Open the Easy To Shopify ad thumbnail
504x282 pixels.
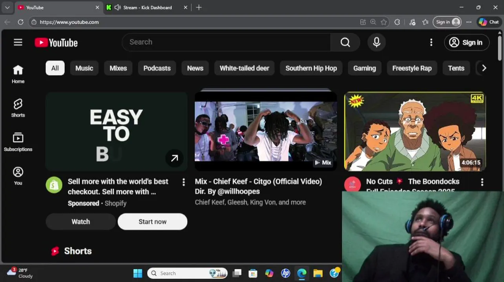(117, 131)
